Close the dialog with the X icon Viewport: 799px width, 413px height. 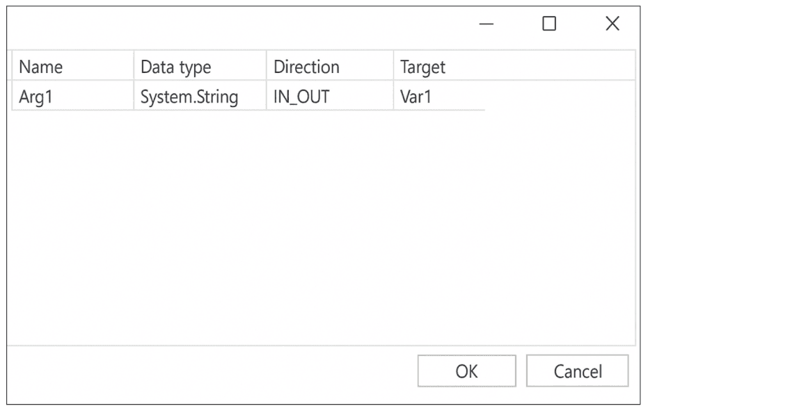point(612,24)
